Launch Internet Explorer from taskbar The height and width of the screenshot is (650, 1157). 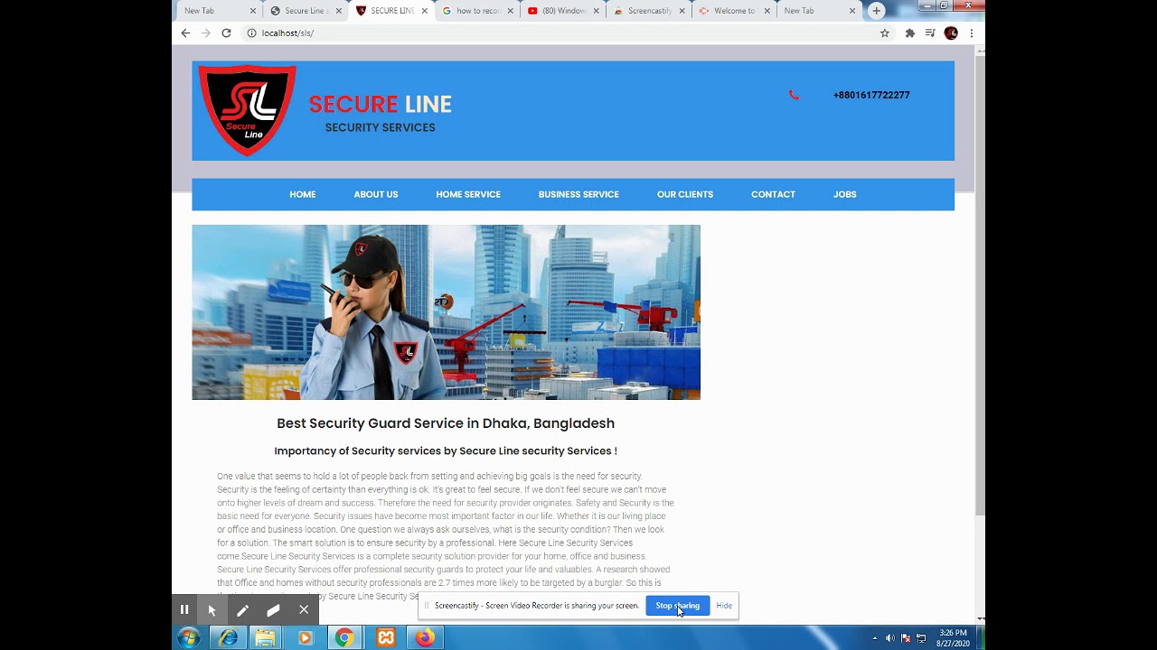point(229,638)
